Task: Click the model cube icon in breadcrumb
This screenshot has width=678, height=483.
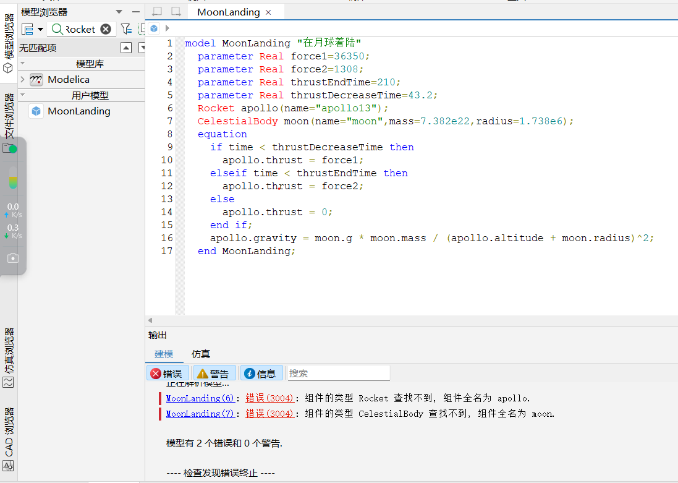Action: click(x=154, y=28)
